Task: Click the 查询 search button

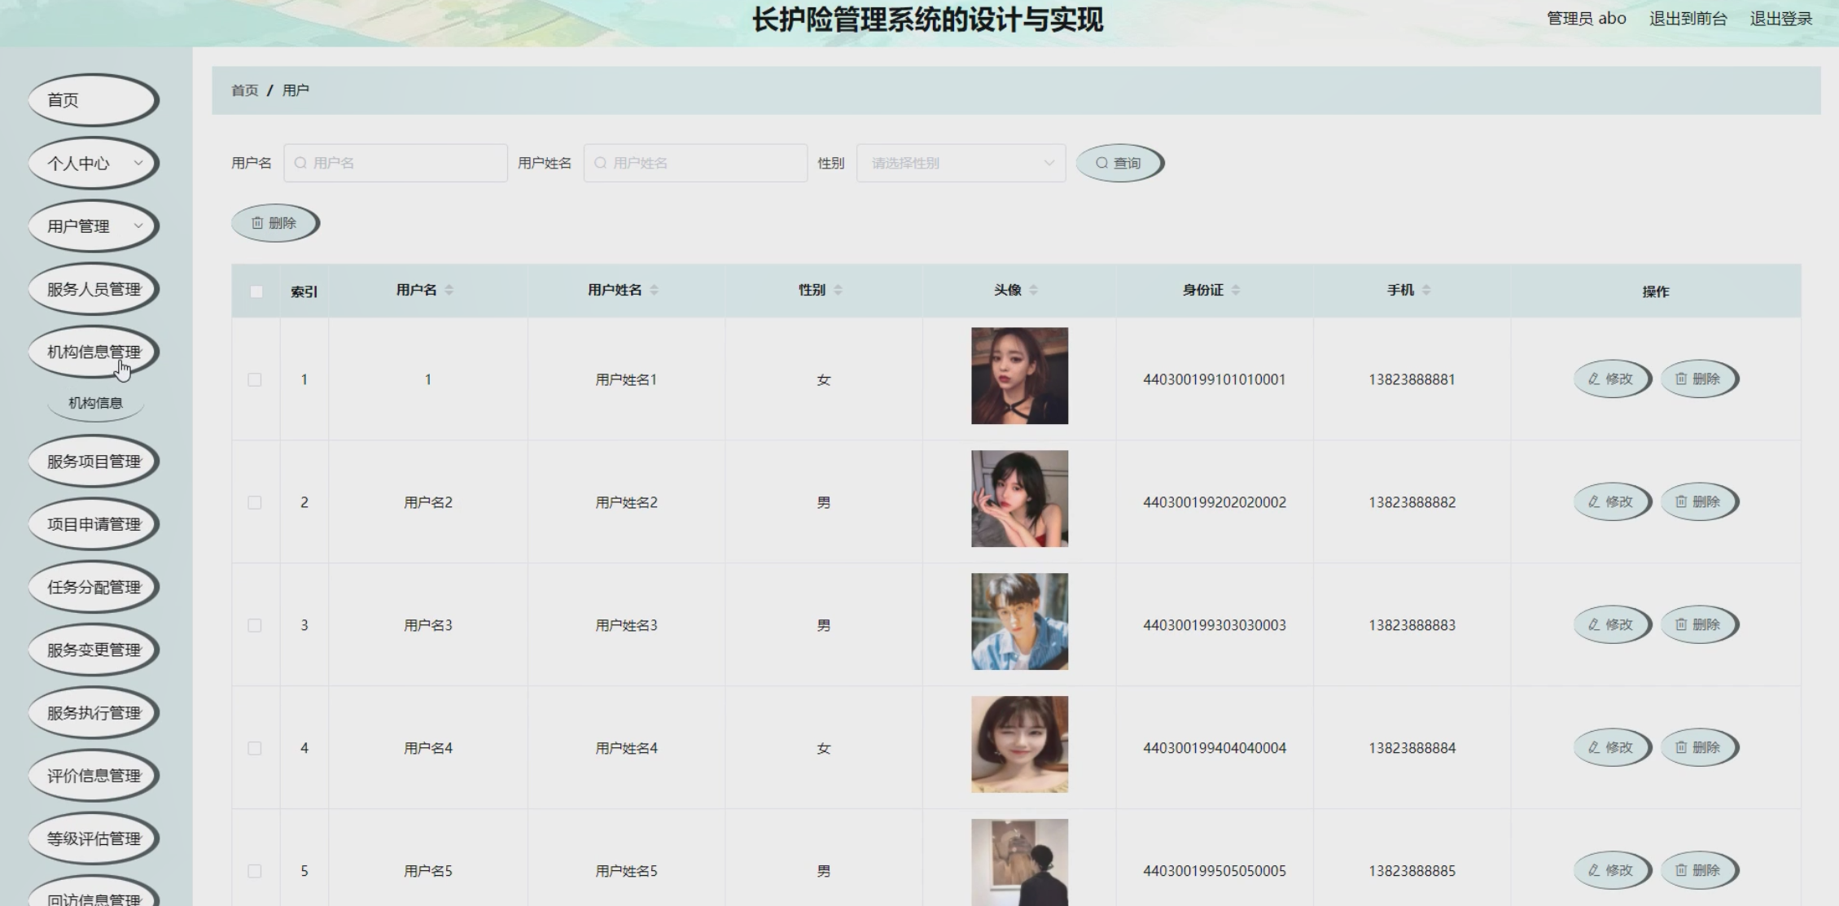Action: pyautogui.click(x=1119, y=164)
